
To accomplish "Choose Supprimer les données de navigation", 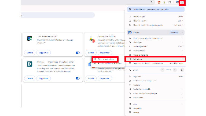I will click(x=156, y=63).
